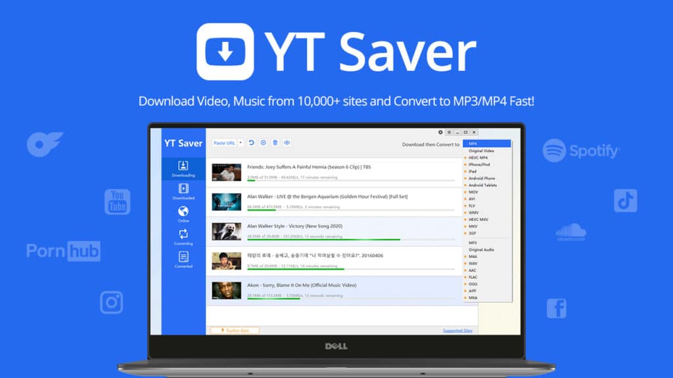Open the settings gear icon
This screenshot has height=378, width=673.
[263, 143]
